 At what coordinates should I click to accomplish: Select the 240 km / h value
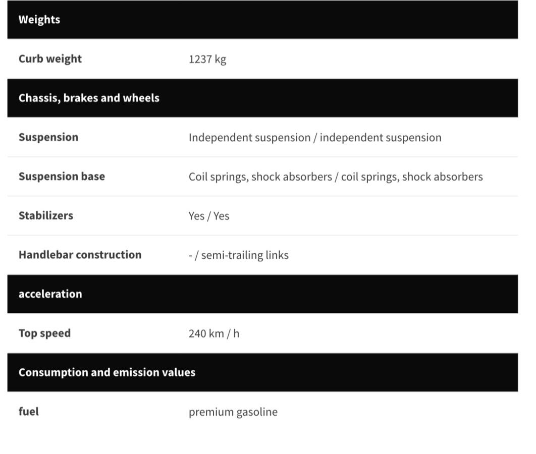pyautogui.click(x=214, y=334)
